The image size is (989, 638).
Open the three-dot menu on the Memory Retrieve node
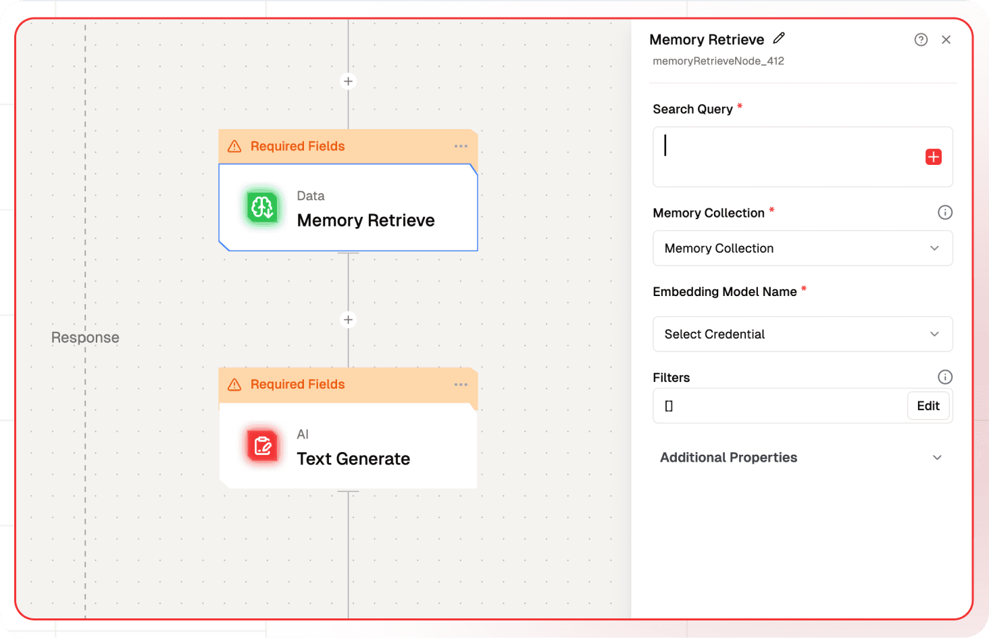[x=461, y=146]
